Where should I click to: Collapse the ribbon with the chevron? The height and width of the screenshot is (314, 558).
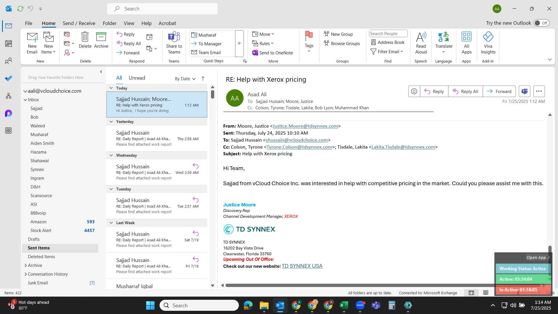tap(550, 60)
